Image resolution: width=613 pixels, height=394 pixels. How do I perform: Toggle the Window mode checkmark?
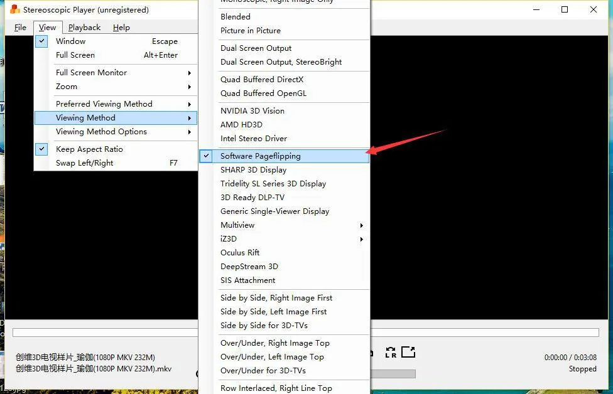click(x=41, y=41)
